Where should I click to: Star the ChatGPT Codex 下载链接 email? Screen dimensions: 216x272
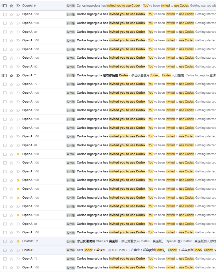coord(11,250)
